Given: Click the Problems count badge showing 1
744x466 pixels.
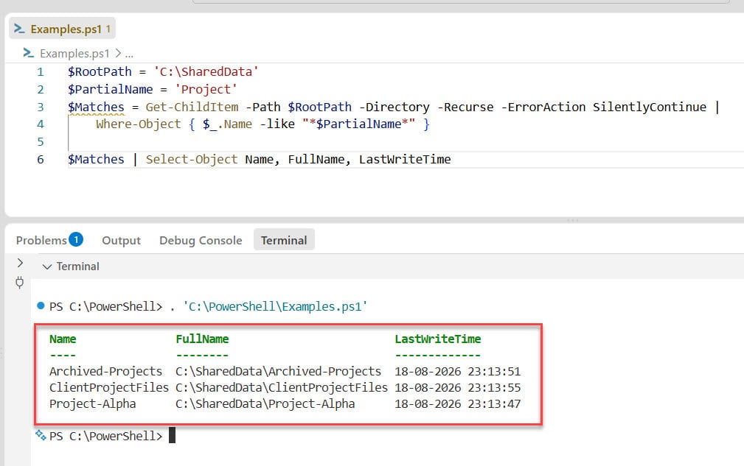Looking at the screenshot, I should point(76,240).
